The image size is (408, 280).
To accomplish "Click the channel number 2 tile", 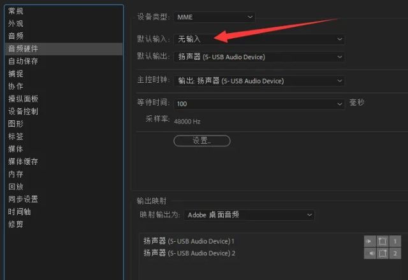I will (x=395, y=253).
